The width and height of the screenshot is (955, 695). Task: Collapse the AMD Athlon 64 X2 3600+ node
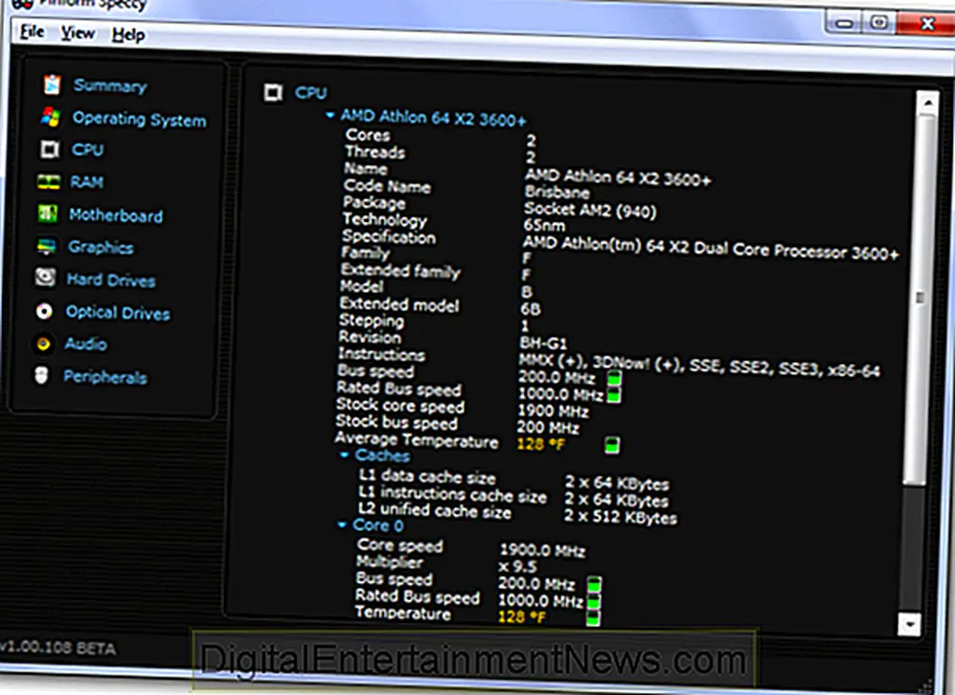(330, 115)
